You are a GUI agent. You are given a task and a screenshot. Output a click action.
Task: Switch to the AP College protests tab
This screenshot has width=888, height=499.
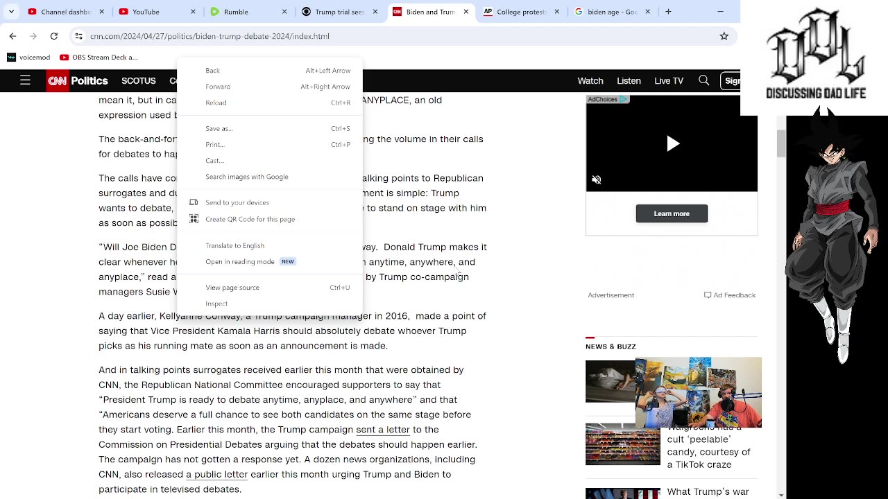[520, 12]
